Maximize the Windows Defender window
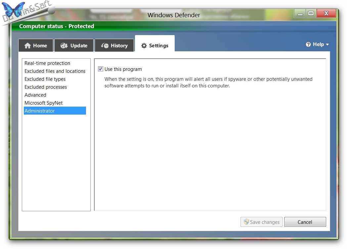This screenshot has width=348, height=249. tap(311, 13)
